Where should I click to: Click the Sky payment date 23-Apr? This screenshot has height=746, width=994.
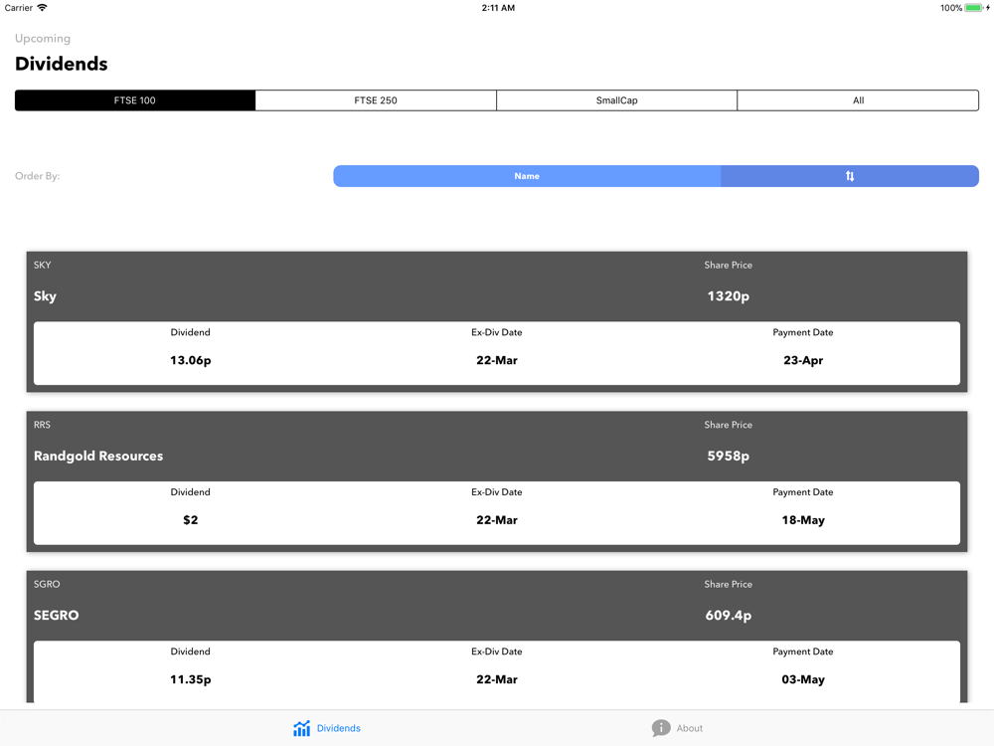tap(803, 360)
